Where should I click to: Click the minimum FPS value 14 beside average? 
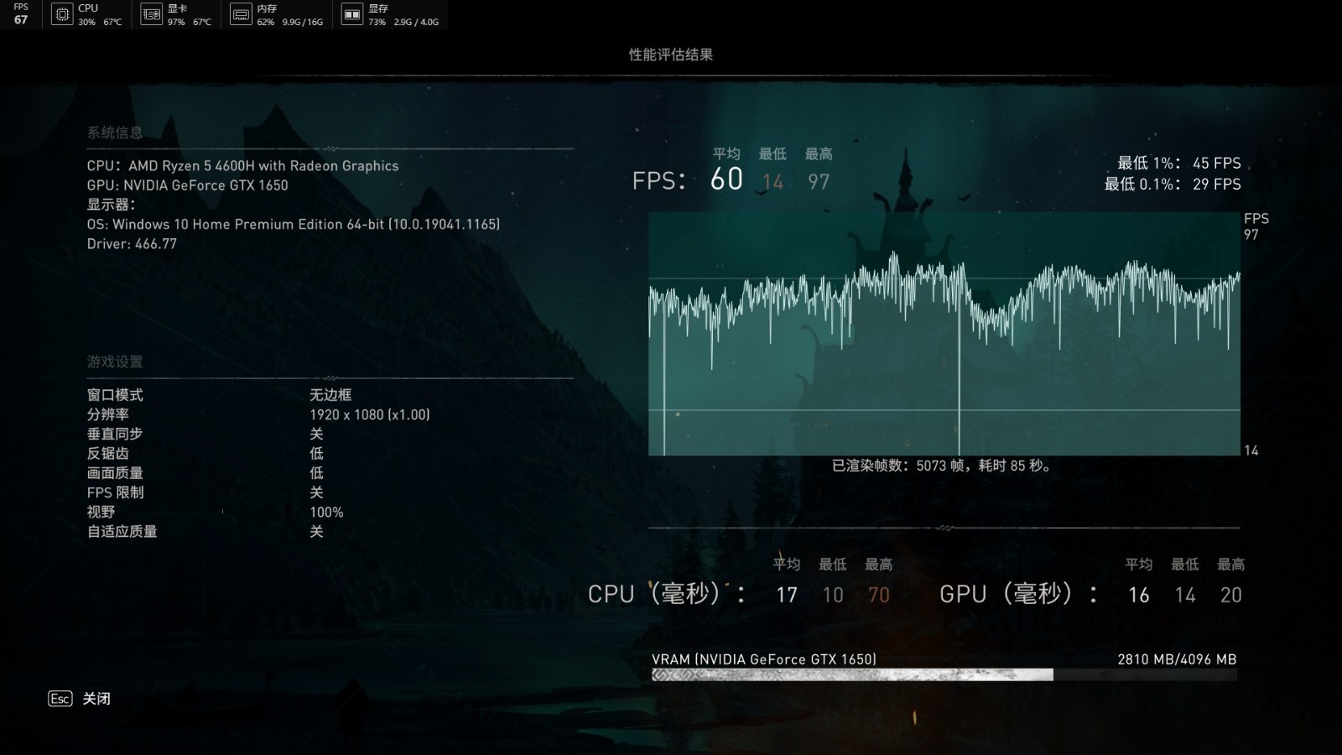click(772, 182)
